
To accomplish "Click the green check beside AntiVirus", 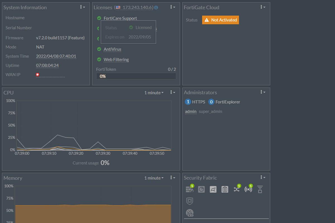I will [99, 49].
